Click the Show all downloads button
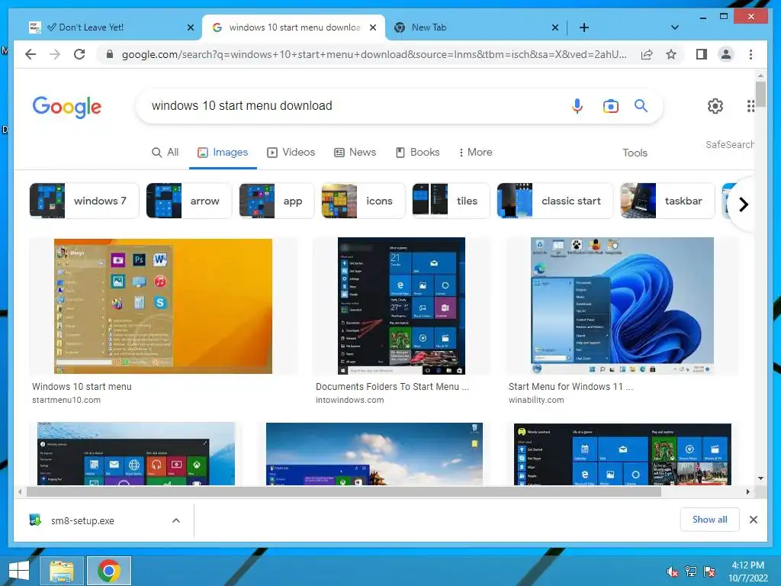The image size is (781, 586). coord(709,519)
